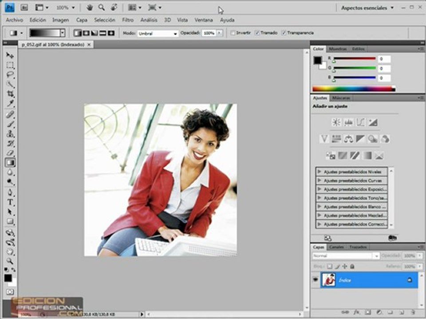Viewport: 426px width, 319px height.
Task: Select the Gradient tool in toolbox
Action: click(x=10, y=163)
